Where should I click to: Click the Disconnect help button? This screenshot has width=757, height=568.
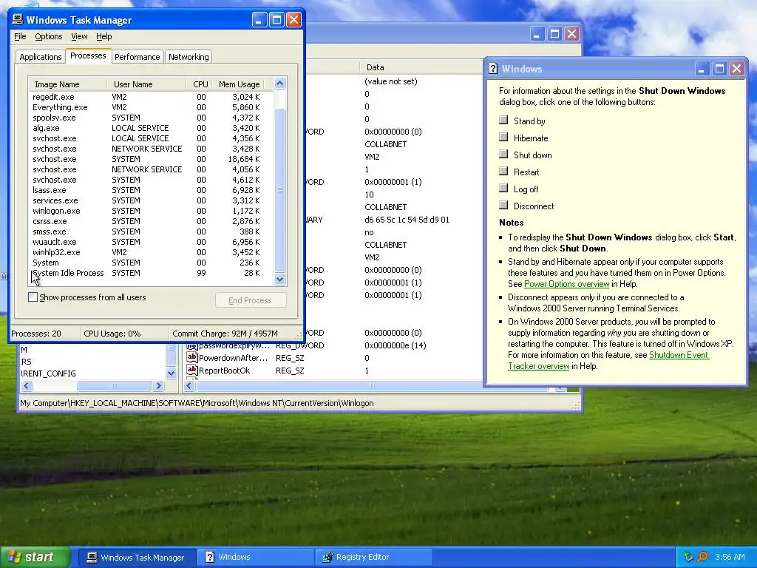(x=503, y=205)
